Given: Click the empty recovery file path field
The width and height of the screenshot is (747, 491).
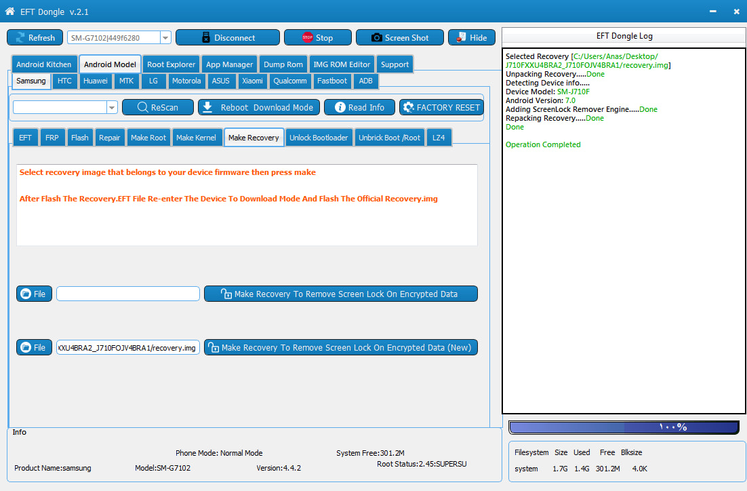Looking at the screenshot, I should 127,294.
